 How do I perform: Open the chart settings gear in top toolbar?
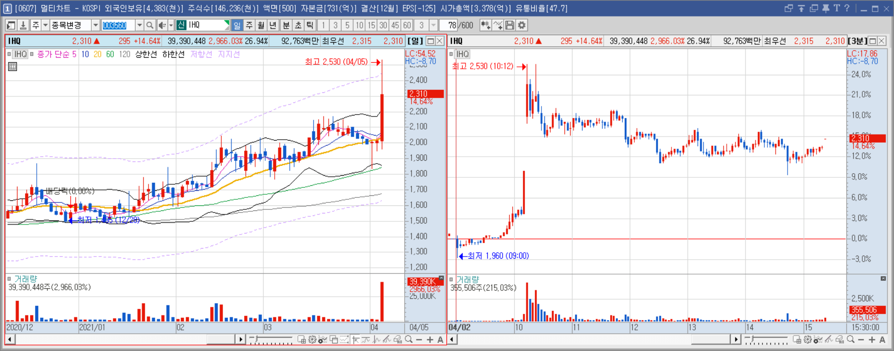(522, 25)
